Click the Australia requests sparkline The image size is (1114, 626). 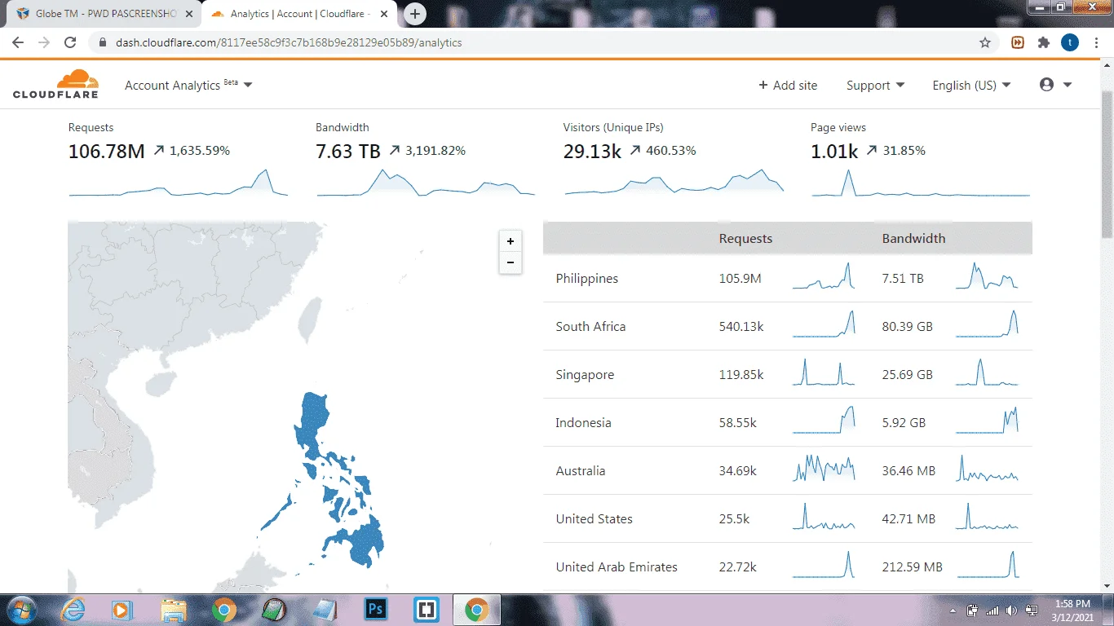point(824,469)
